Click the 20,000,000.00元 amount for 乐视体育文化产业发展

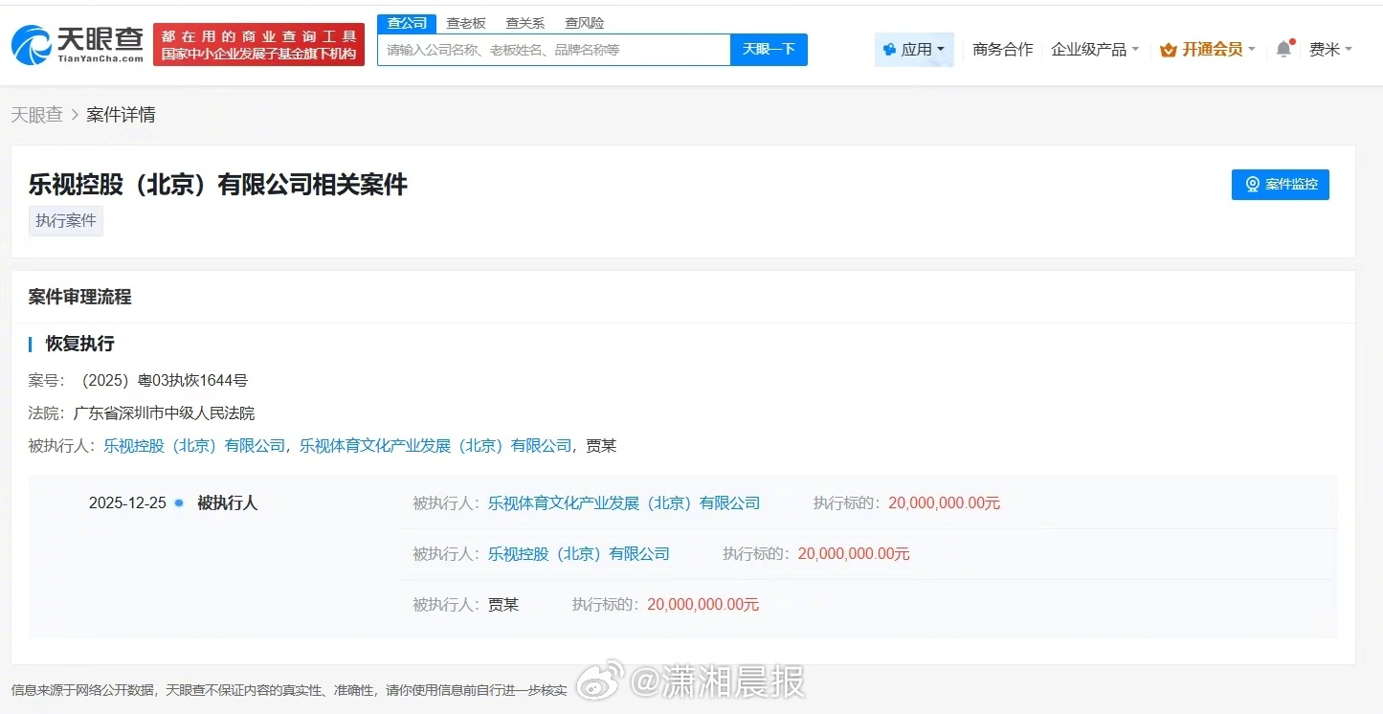(x=944, y=503)
